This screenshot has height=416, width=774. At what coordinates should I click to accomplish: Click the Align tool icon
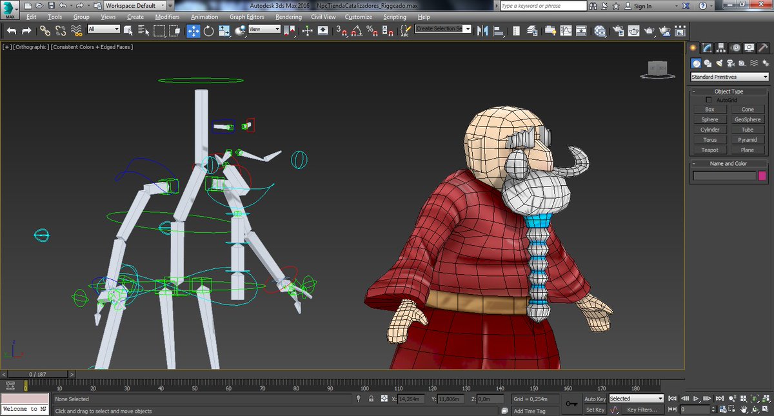tap(499, 30)
